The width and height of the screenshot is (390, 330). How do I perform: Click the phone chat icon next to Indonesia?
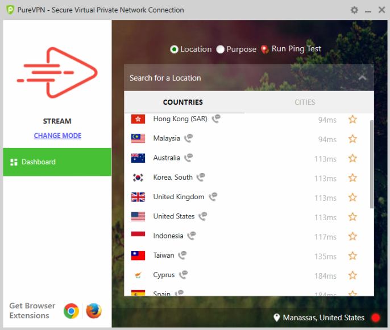(x=192, y=236)
